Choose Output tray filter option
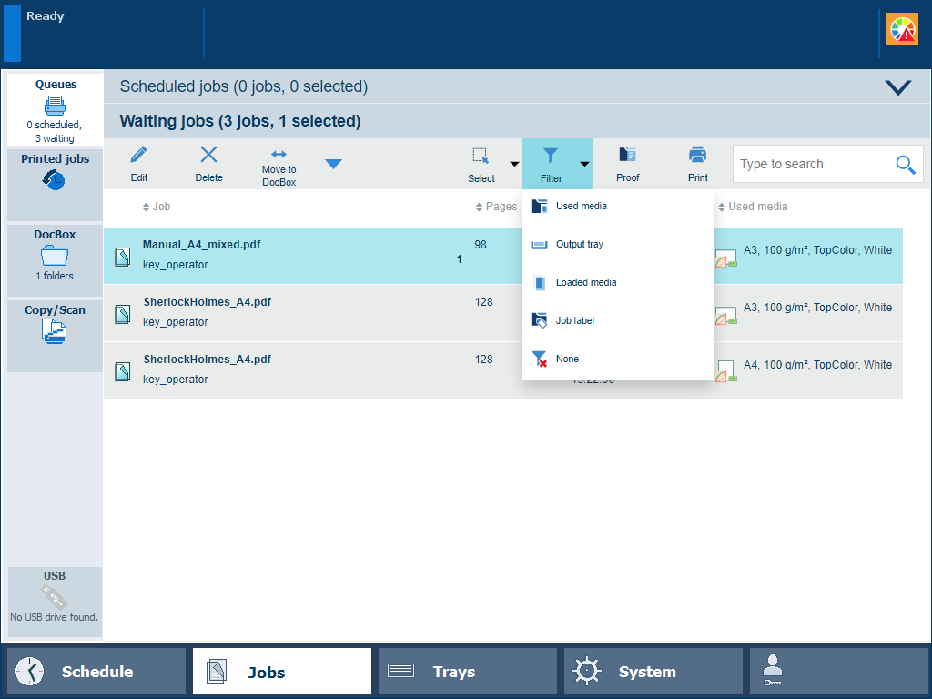 pyautogui.click(x=579, y=244)
